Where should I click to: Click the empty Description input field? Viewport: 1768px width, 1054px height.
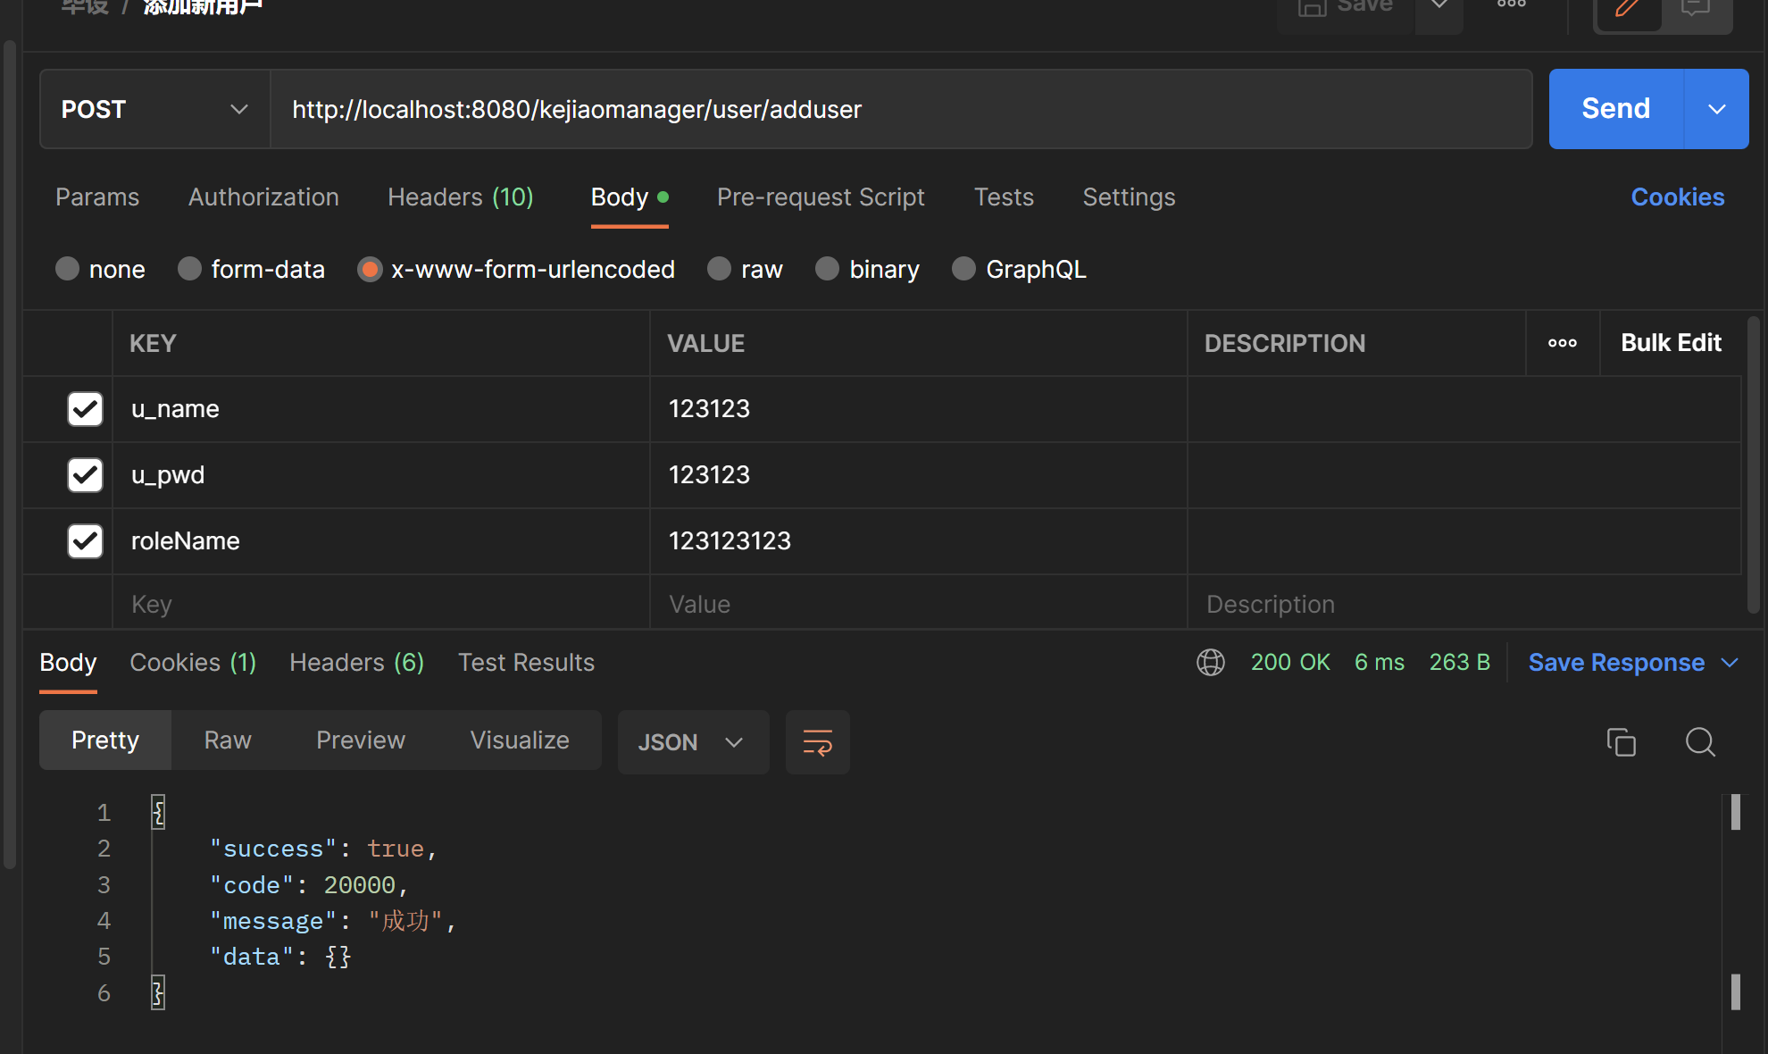(x=1464, y=604)
